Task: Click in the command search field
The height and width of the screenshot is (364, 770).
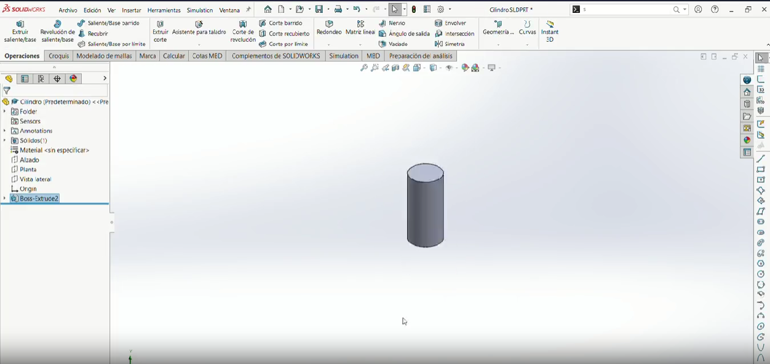Action: point(626,10)
